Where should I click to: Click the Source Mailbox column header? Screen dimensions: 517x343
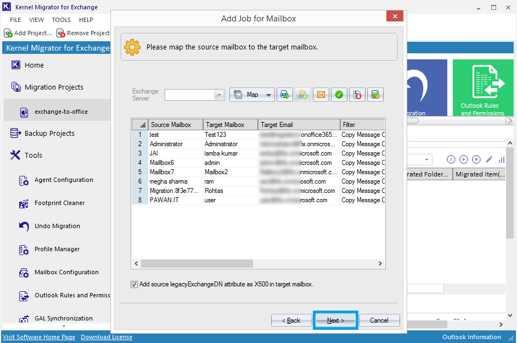point(176,125)
